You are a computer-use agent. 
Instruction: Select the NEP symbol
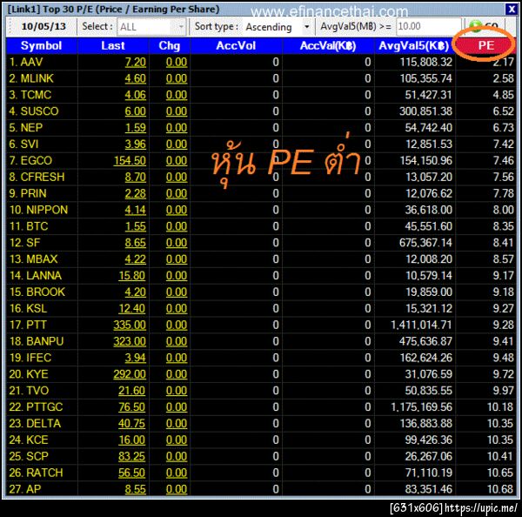tap(31, 128)
